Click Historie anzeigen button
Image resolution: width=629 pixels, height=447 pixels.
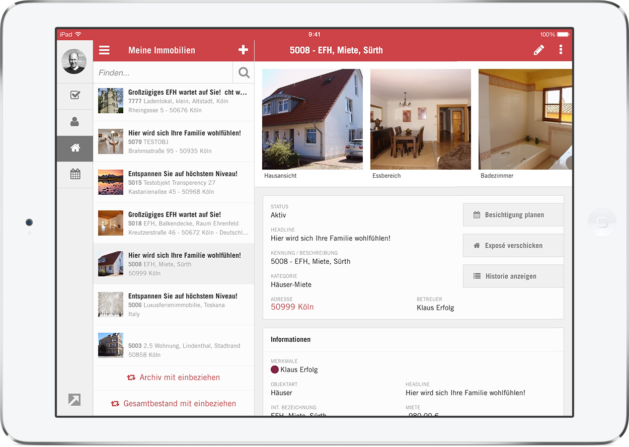click(x=513, y=276)
